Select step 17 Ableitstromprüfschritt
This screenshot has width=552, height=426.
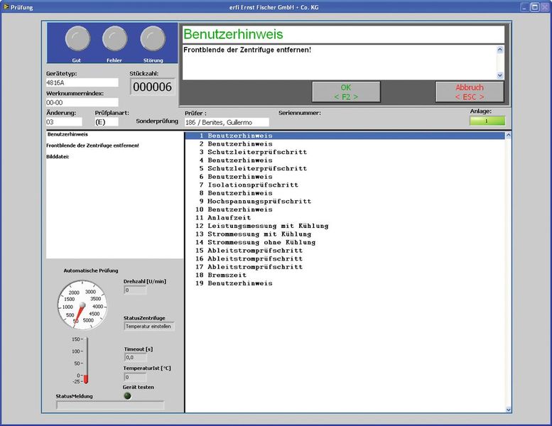pos(345,267)
